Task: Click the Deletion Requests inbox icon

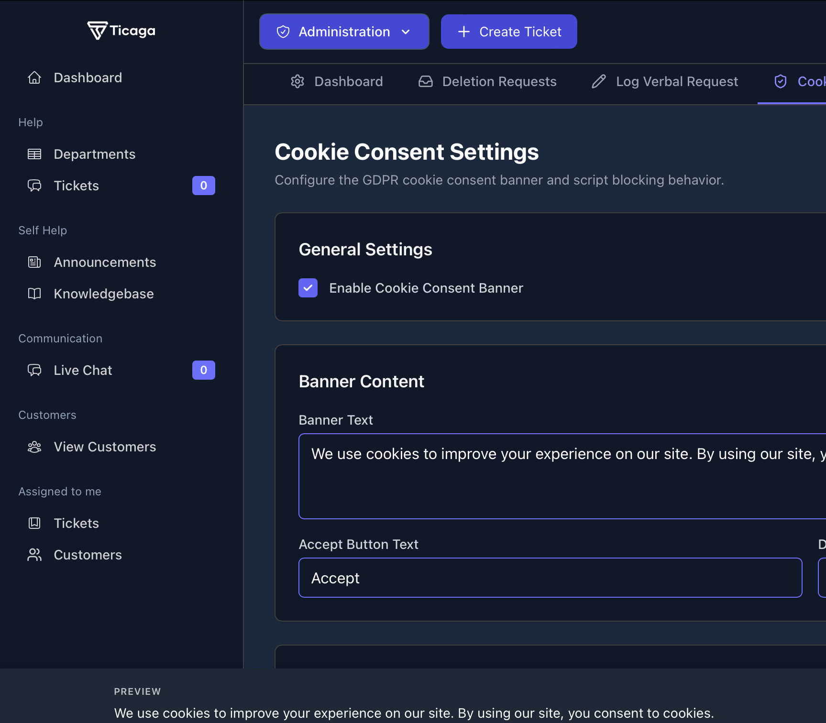Action: click(x=425, y=81)
